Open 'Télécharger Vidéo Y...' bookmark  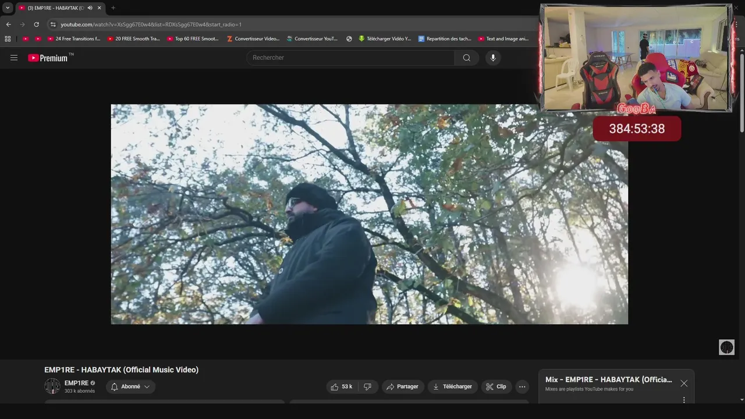[x=385, y=39]
